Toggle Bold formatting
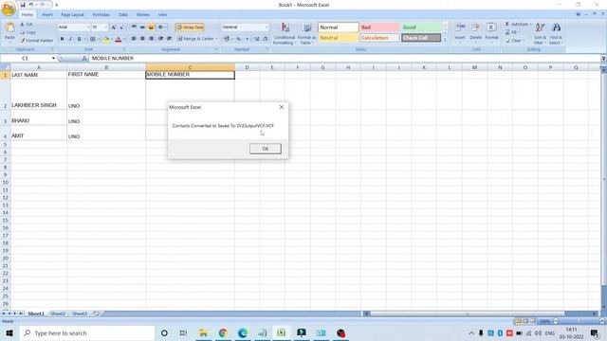 click(x=62, y=39)
